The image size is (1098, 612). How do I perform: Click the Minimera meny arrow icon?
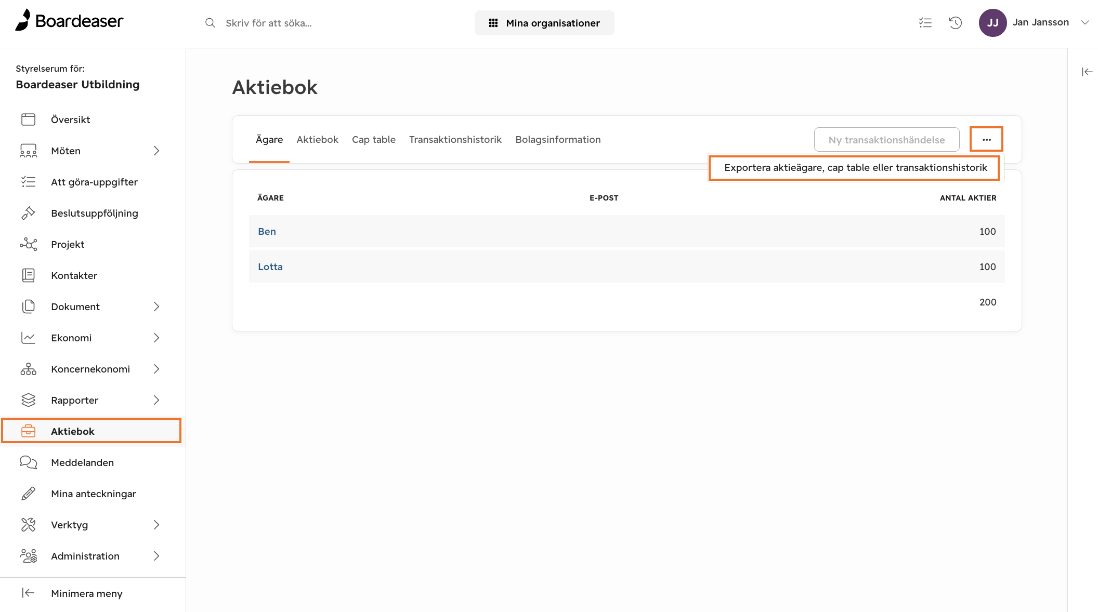click(x=28, y=593)
